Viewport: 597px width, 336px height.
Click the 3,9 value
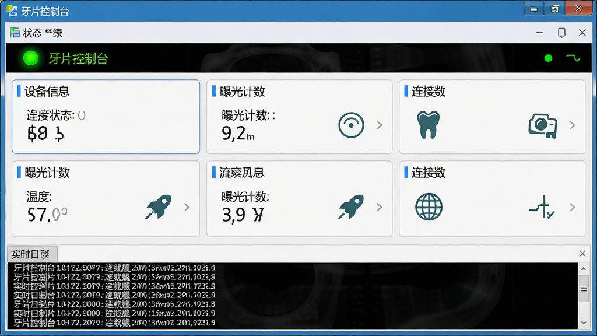click(x=243, y=215)
